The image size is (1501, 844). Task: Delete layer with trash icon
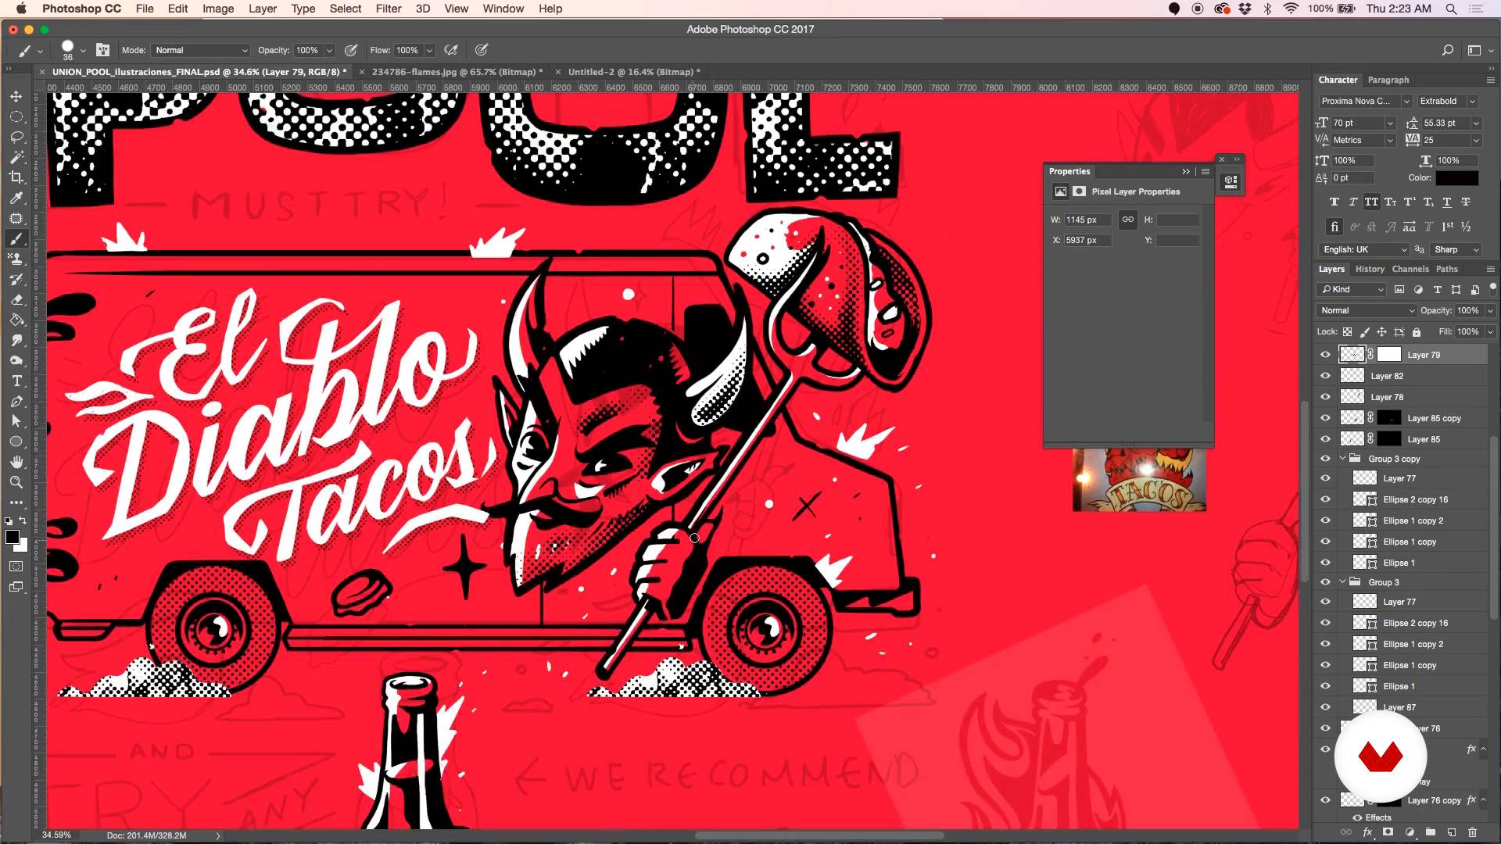coord(1473,833)
